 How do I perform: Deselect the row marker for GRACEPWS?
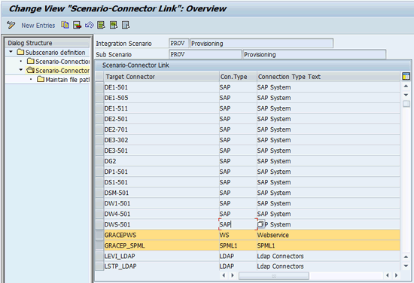click(x=99, y=235)
